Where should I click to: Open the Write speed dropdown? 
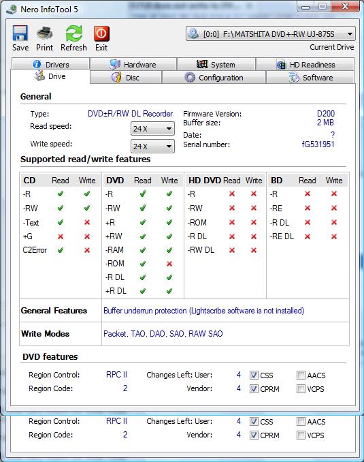tap(152, 146)
